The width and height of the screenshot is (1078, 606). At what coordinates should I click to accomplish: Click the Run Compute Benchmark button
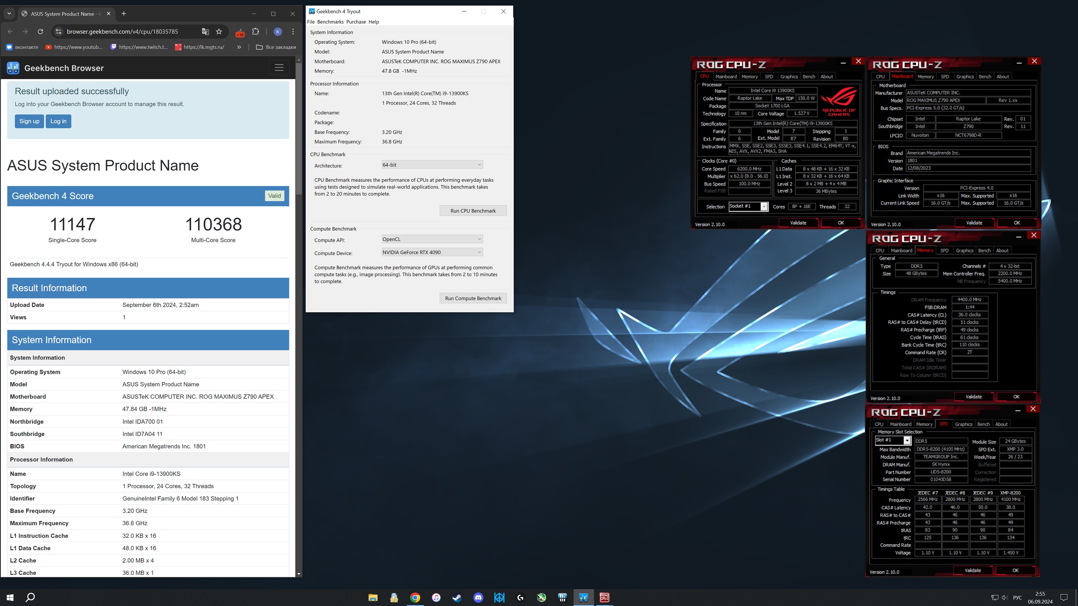click(473, 298)
